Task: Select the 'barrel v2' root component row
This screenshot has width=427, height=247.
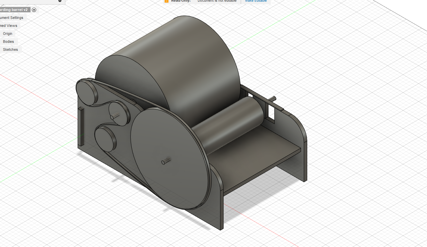Action: [15, 10]
